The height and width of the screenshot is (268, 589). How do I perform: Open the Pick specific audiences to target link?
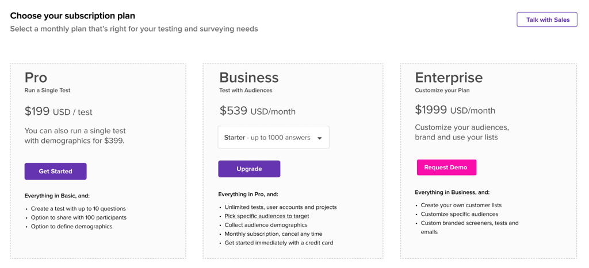267,216
